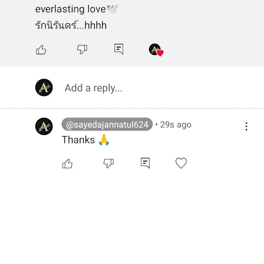
Task: Remove creator heart from top comment
Action: pyautogui.click(x=156, y=50)
